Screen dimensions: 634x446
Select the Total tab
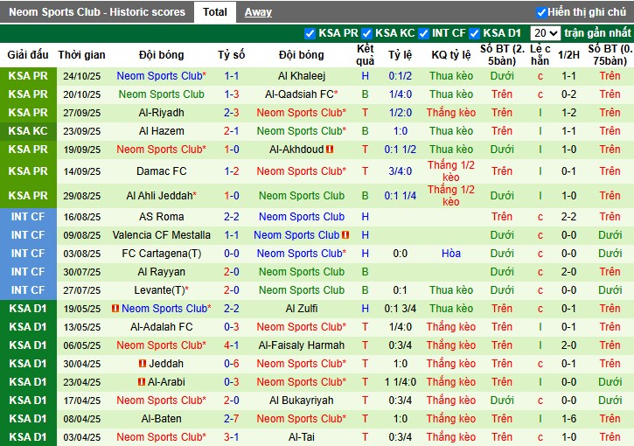point(214,12)
